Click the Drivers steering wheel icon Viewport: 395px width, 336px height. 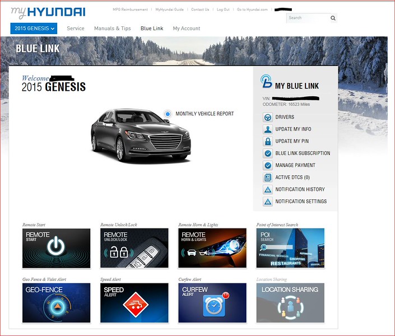pyautogui.click(x=268, y=117)
